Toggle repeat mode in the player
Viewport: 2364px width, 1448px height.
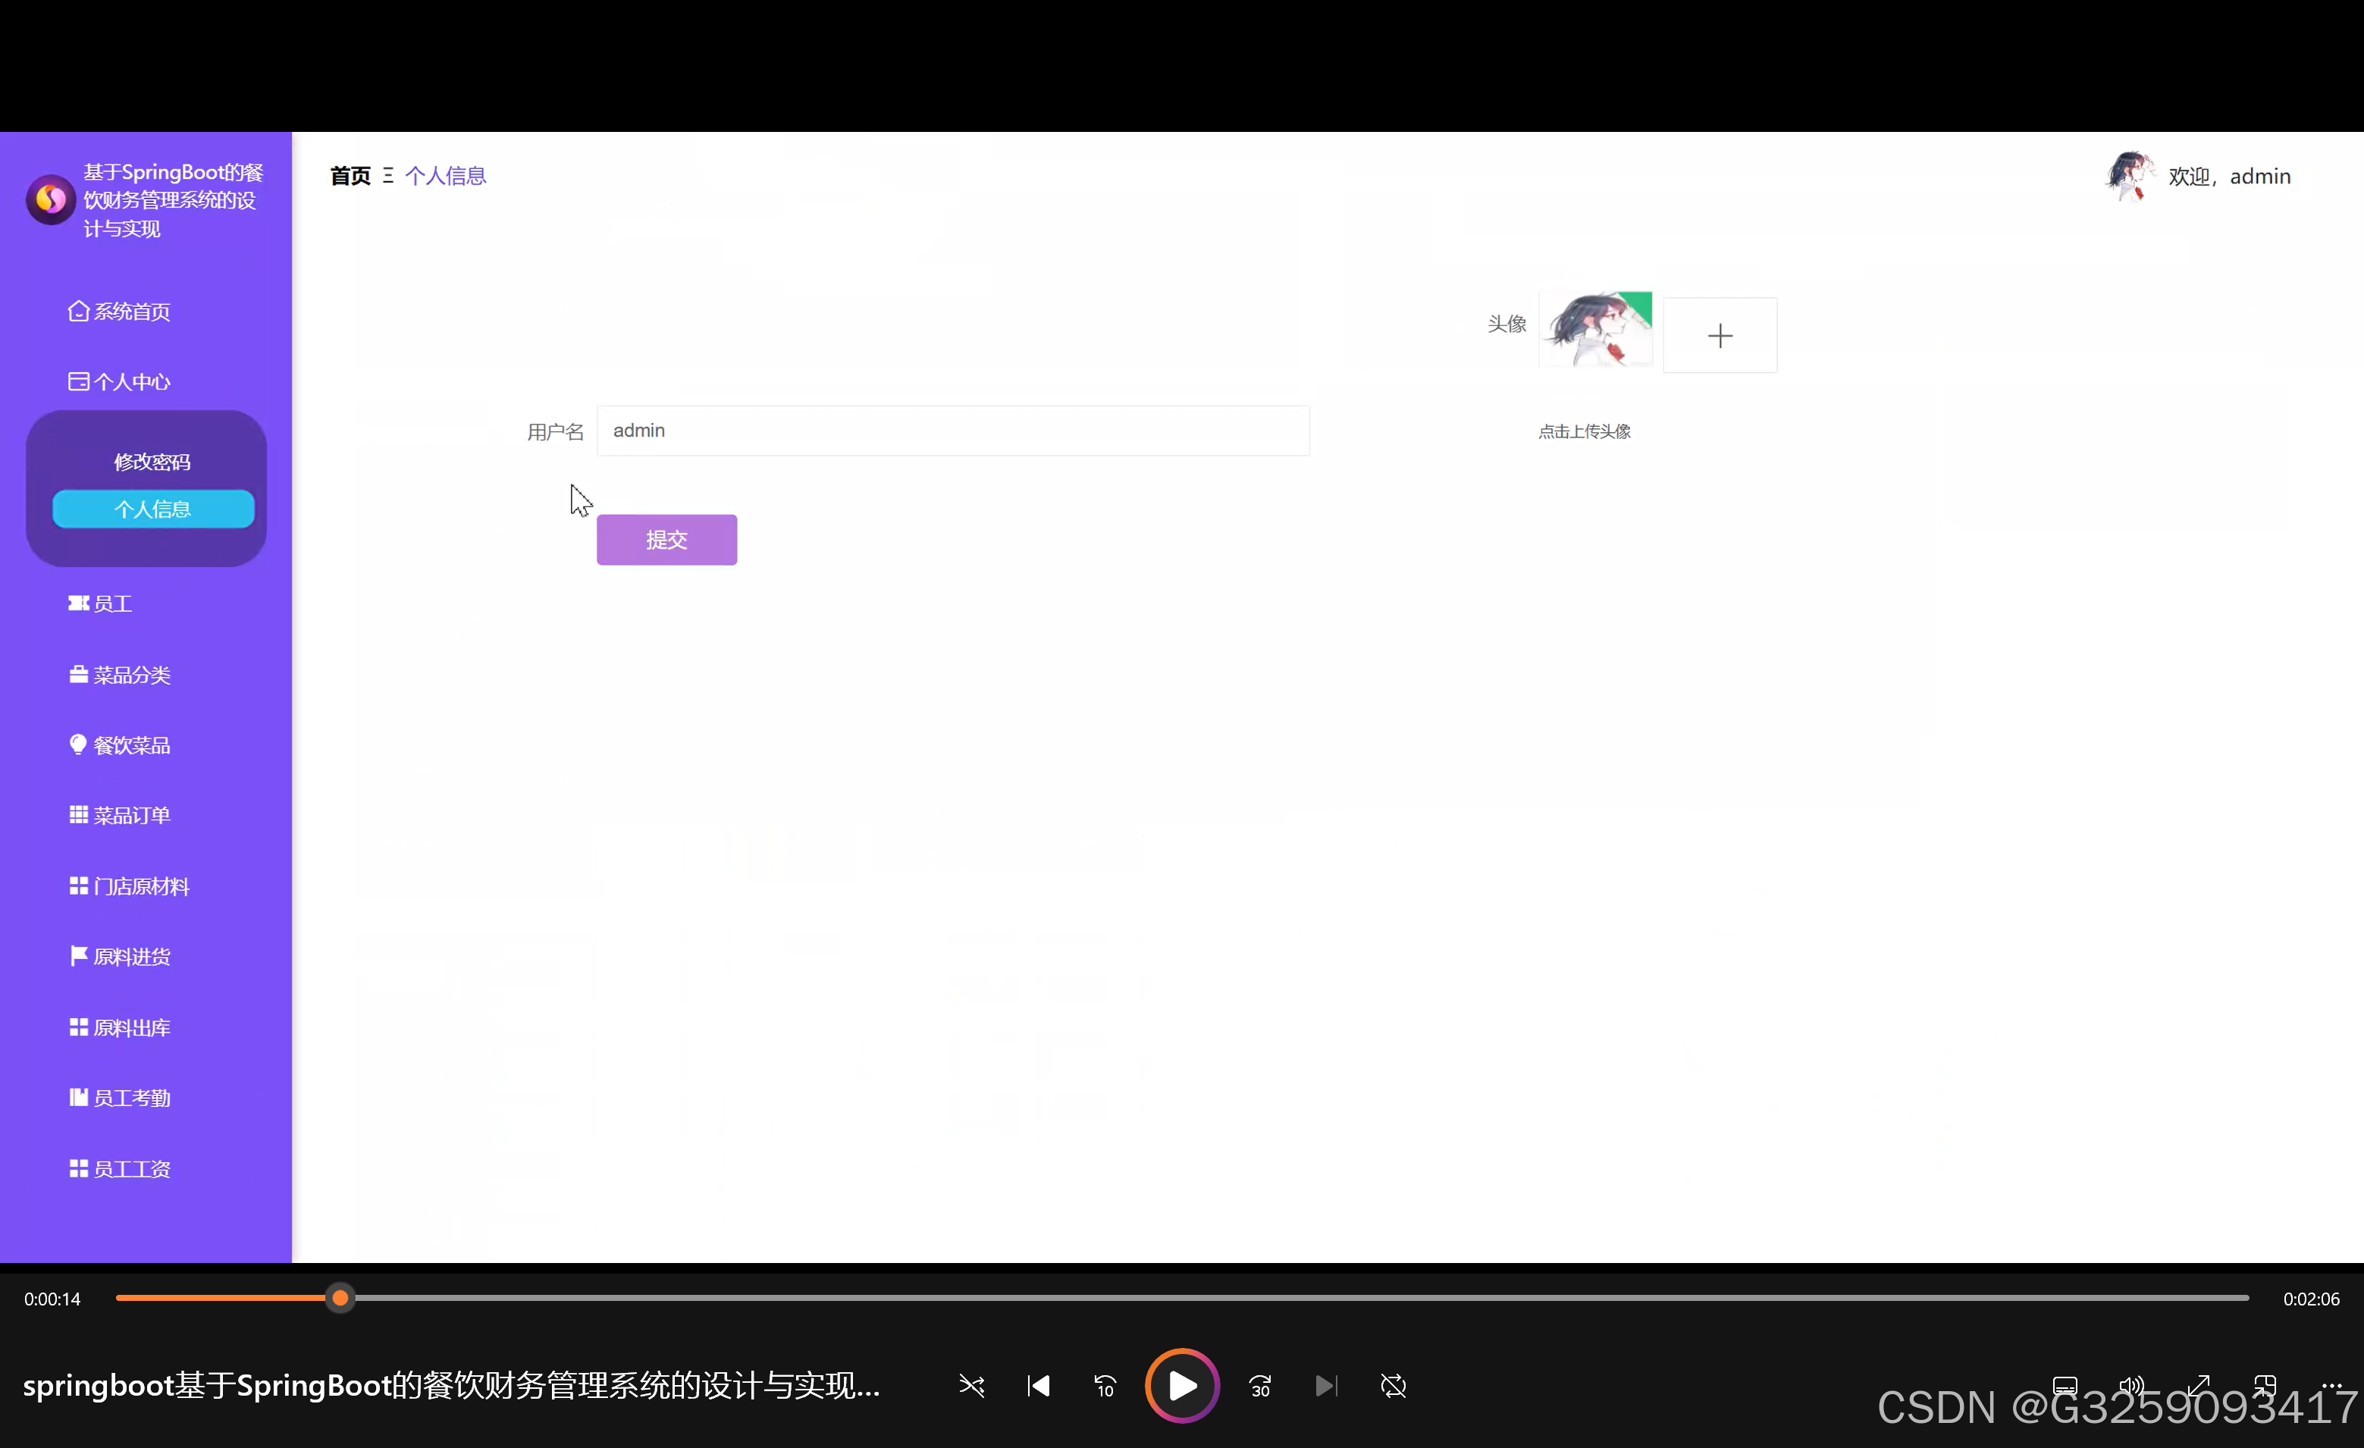1393,1386
